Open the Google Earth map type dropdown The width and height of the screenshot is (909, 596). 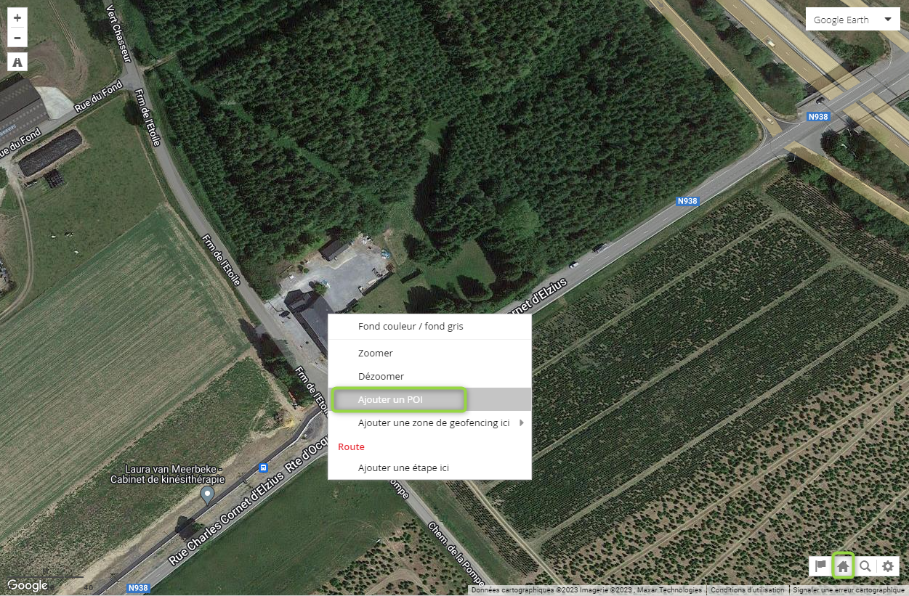point(853,20)
